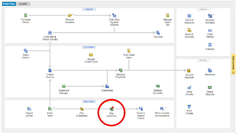Open Sales Orders icon
The height and width of the screenshot is (134, 237).
click(x=26, y=51)
